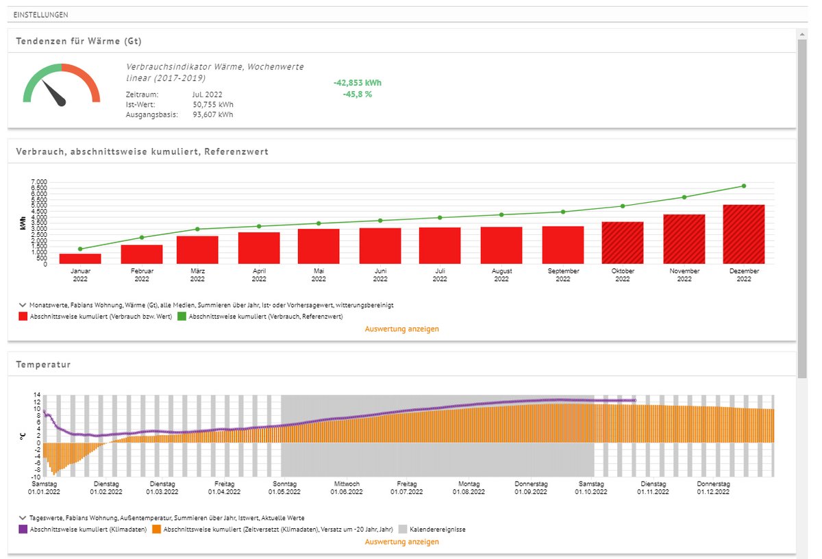This screenshot has height=559, width=822.
Task: Toggle purple Klimadaten legend series
Action: pos(23,530)
